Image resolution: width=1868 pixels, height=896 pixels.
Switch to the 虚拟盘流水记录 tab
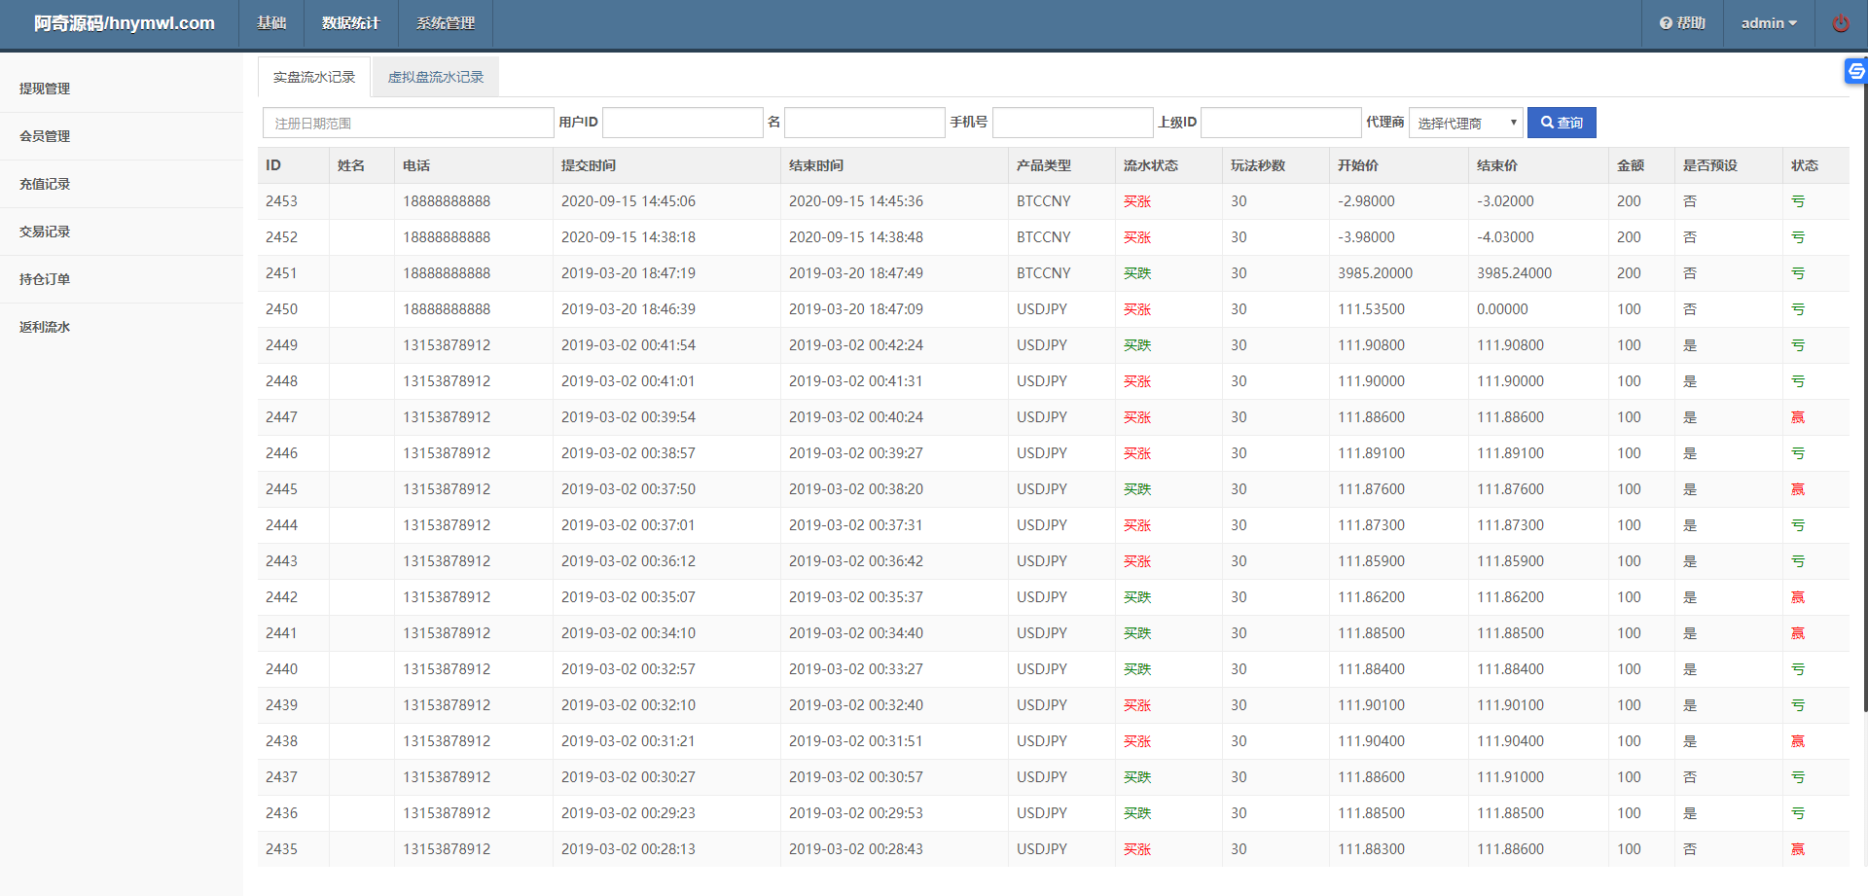point(435,77)
